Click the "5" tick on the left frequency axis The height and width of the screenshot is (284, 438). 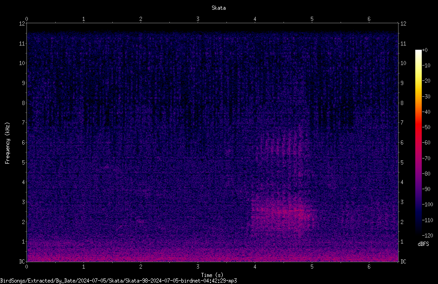pyautogui.click(x=23, y=162)
